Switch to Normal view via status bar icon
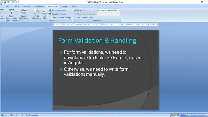 click(172, 115)
